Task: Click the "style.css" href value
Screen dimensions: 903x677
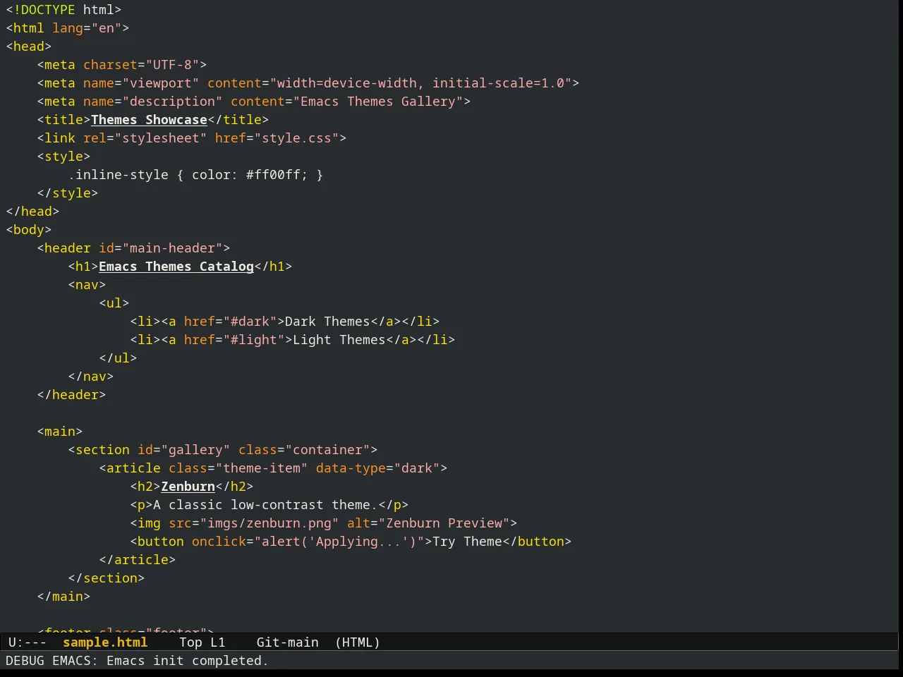Action: point(296,138)
